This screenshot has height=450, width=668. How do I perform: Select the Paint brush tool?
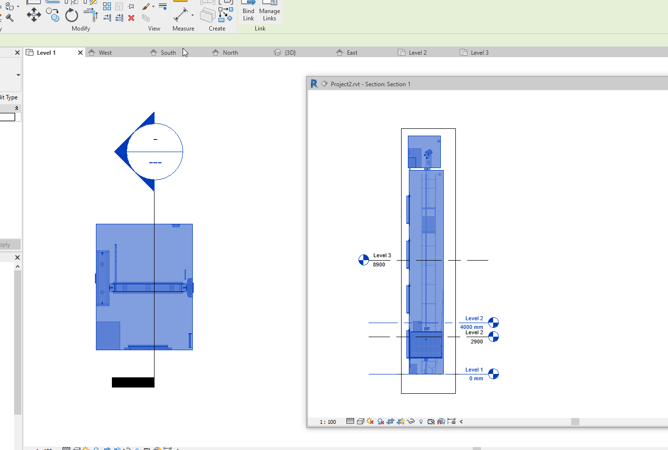click(146, 7)
